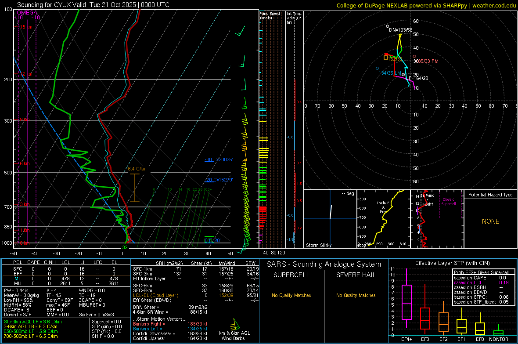The image size is (518, 344).
Task: Click the SEVERE HAIL analog column header
Action: point(356,275)
